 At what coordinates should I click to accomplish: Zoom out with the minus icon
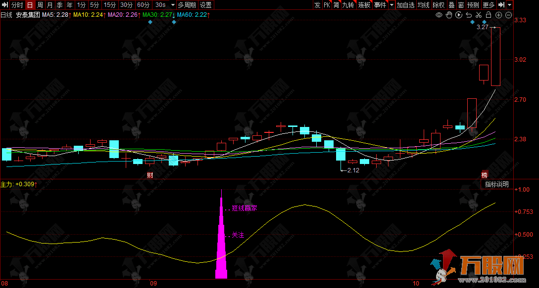point(508,15)
